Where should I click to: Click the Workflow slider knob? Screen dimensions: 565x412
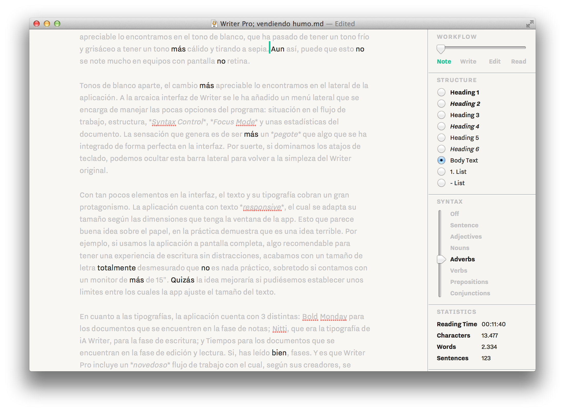click(441, 49)
